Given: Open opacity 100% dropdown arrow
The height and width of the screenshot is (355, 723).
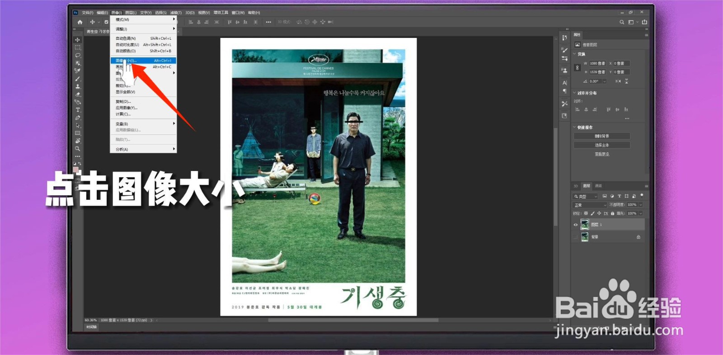Looking at the screenshot, I should tap(641, 205).
